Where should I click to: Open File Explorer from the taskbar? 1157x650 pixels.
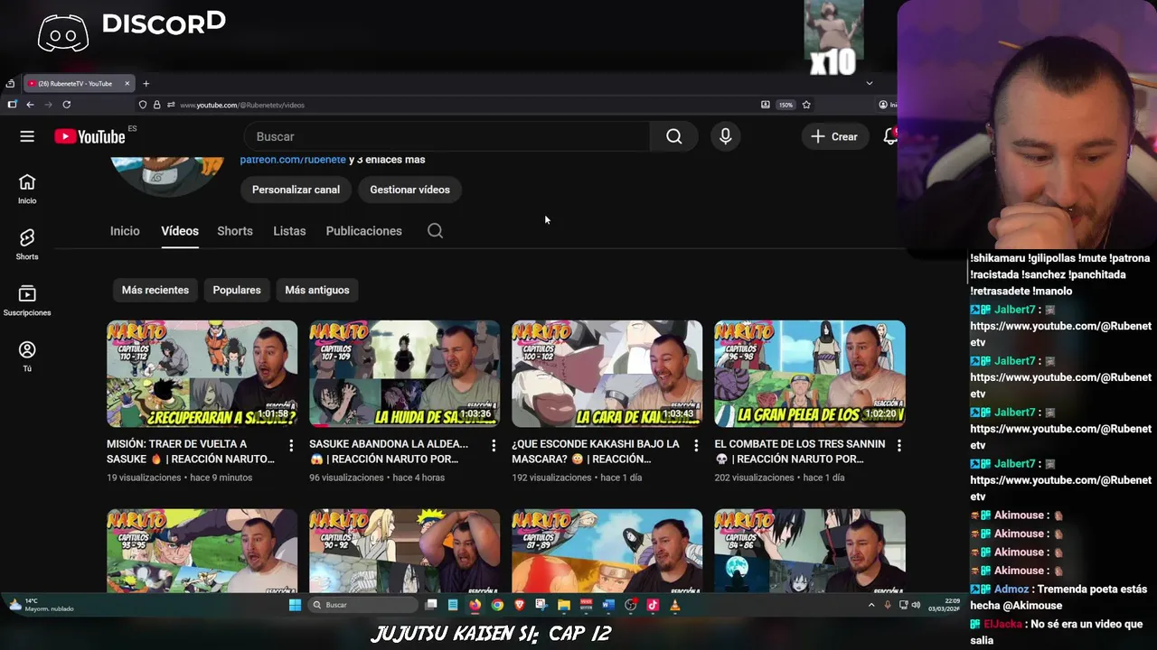point(564,605)
